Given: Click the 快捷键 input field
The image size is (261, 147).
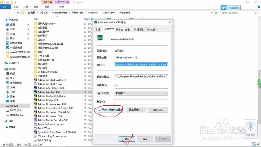Looking at the screenshot, I should click(x=141, y=85).
